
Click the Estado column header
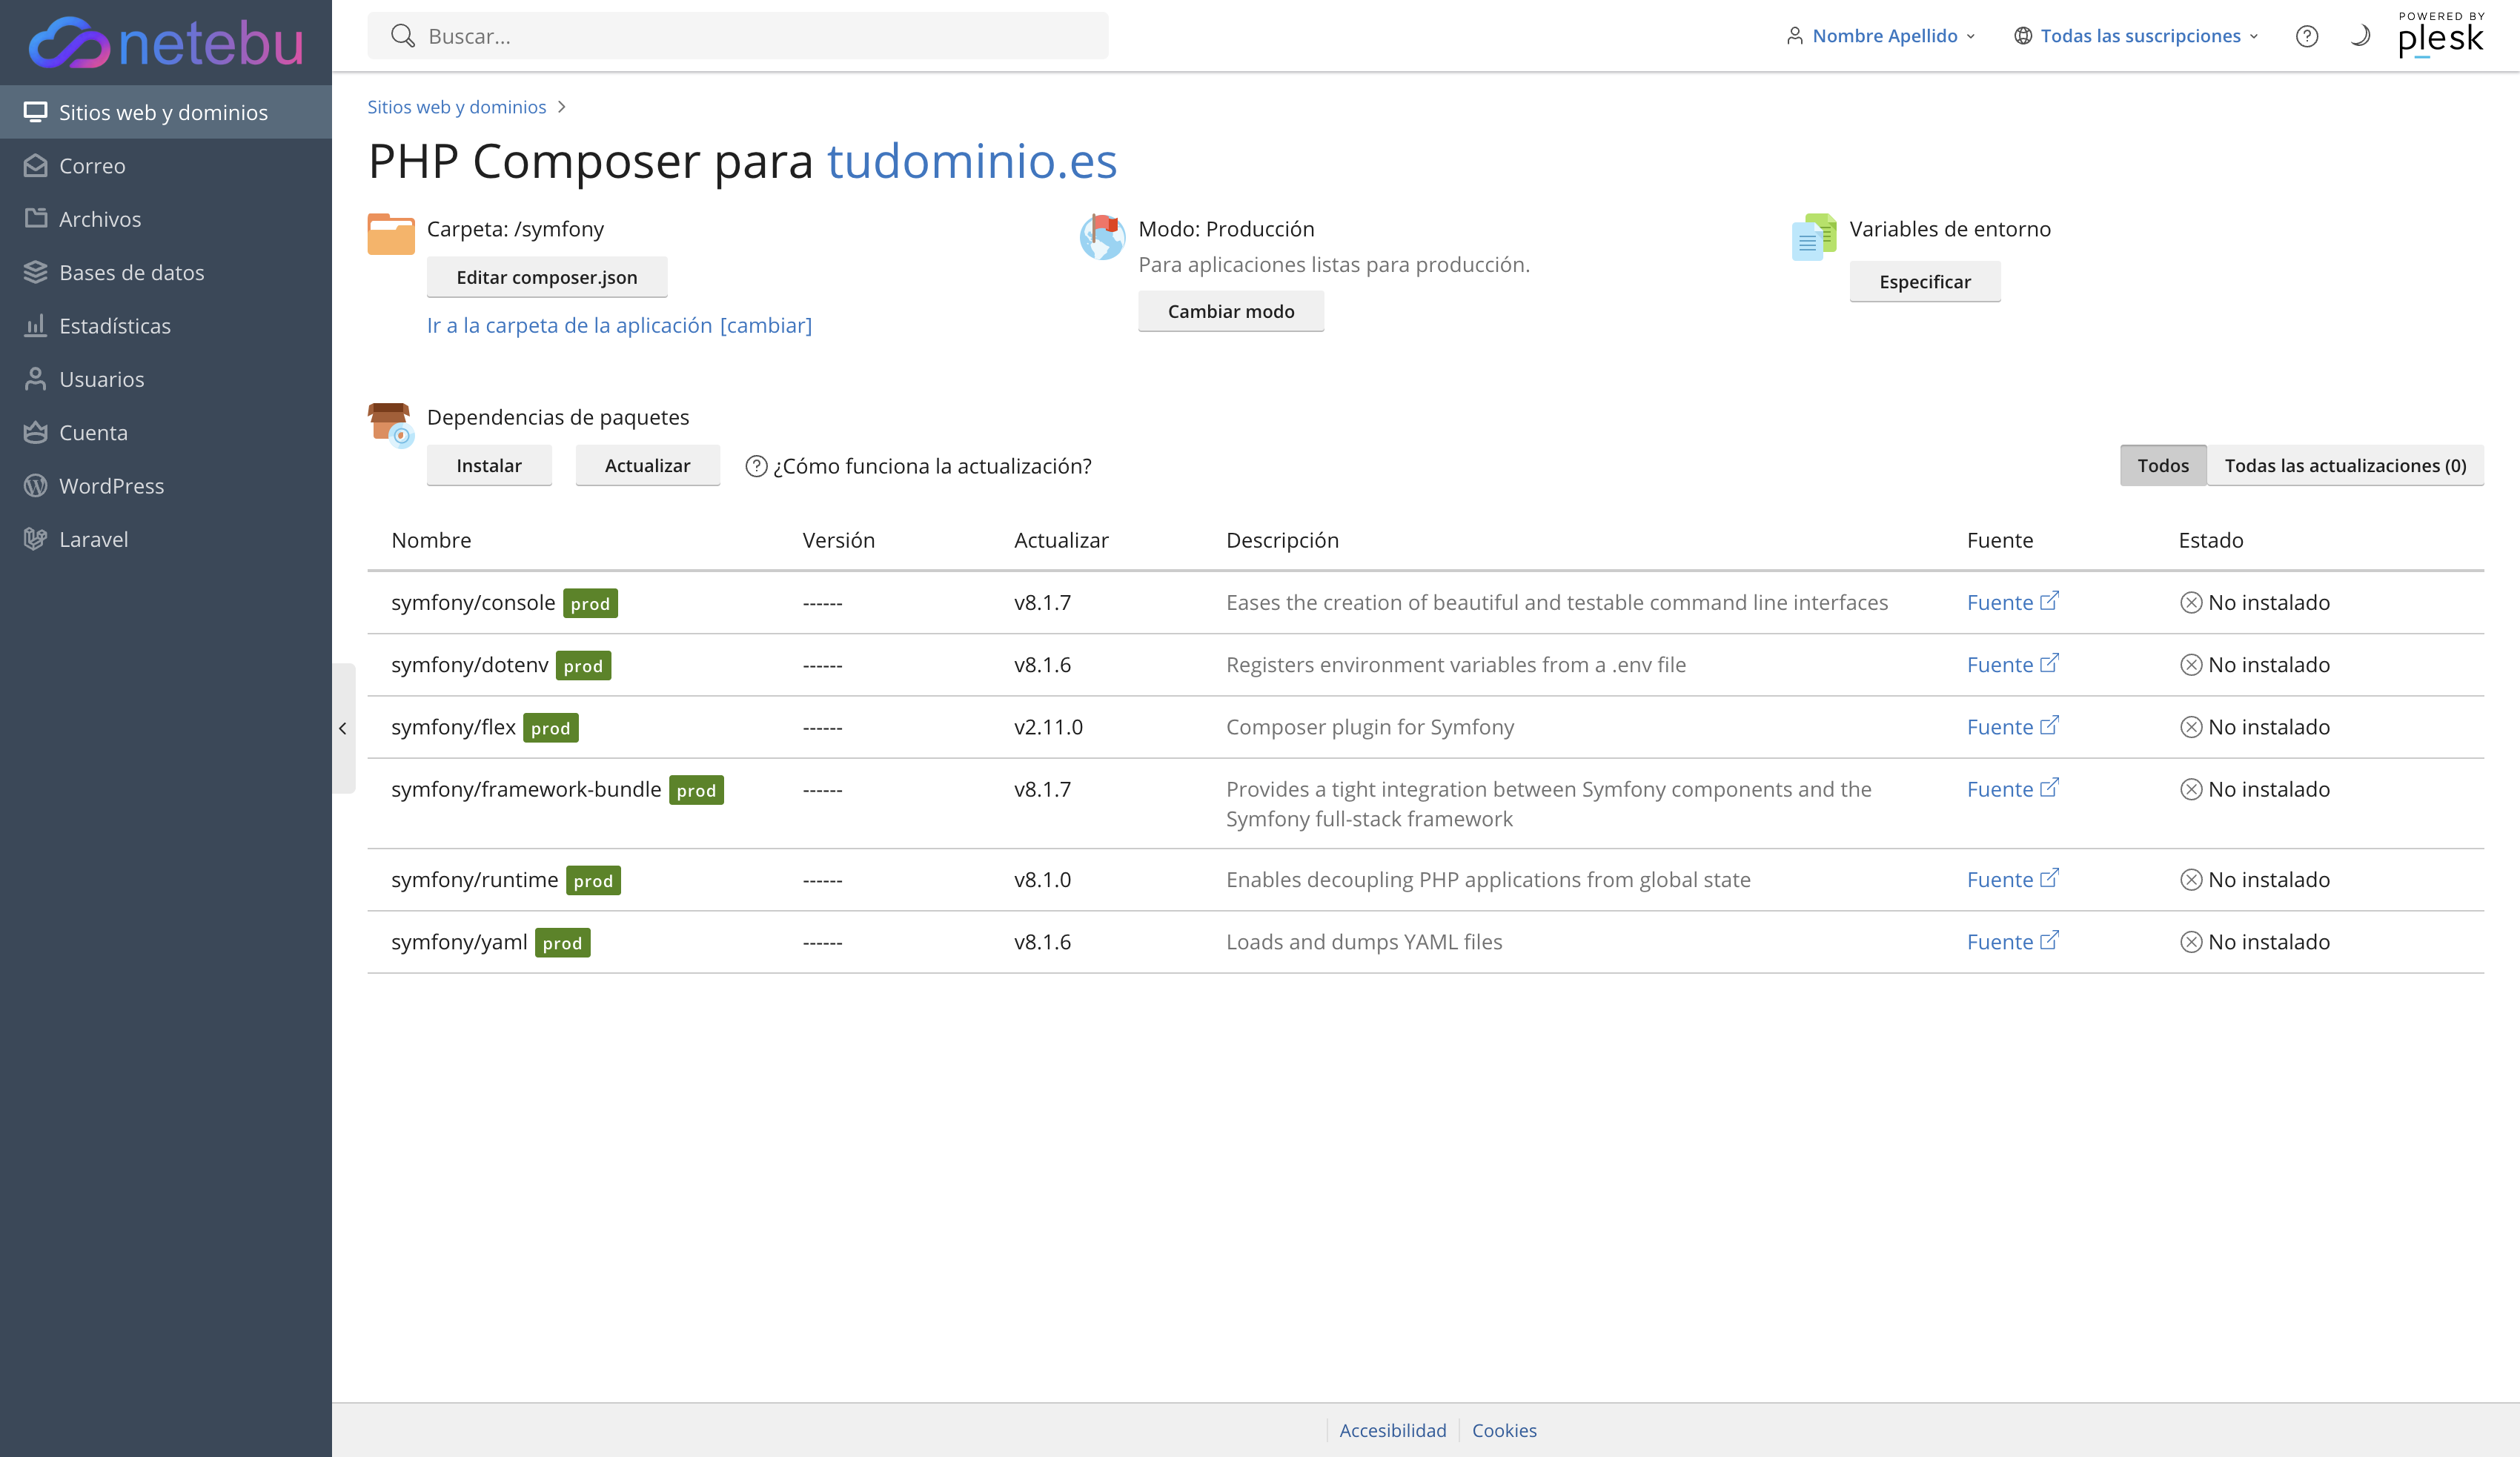2210,540
